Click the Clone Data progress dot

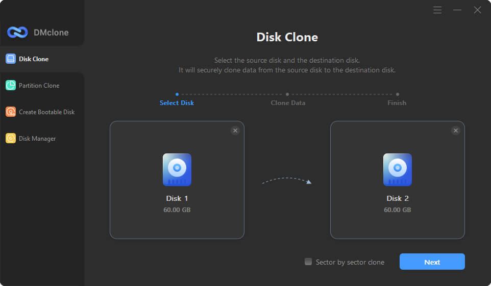[x=287, y=94]
